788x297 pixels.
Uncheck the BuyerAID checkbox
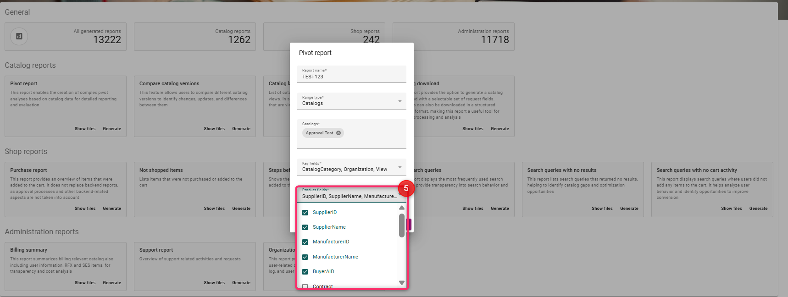click(x=305, y=272)
